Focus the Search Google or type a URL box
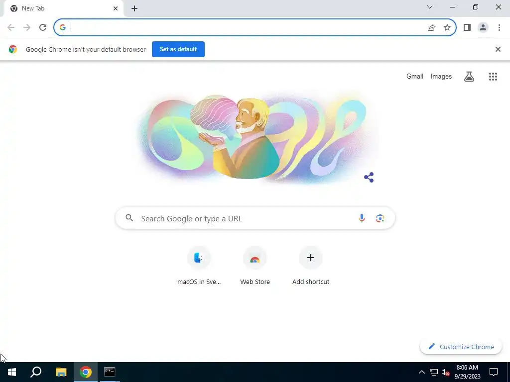This screenshot has width=510, height=382. pos(255,218)
